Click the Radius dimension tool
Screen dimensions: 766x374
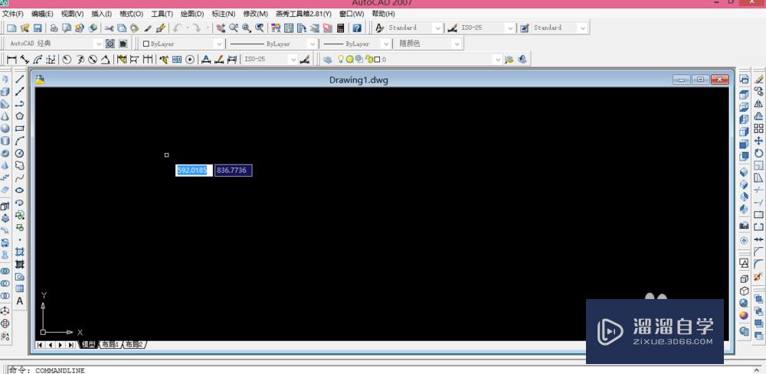[x=67, y=60]
